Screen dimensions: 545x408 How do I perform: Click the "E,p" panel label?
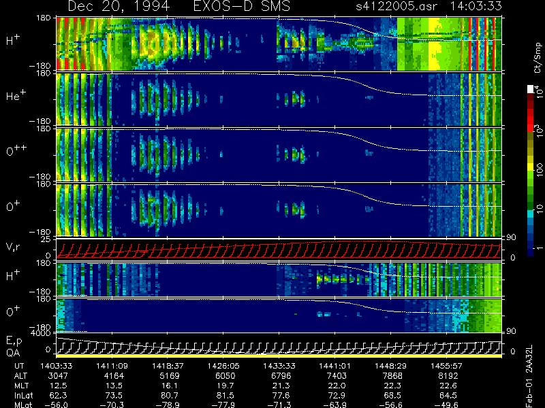14,341
